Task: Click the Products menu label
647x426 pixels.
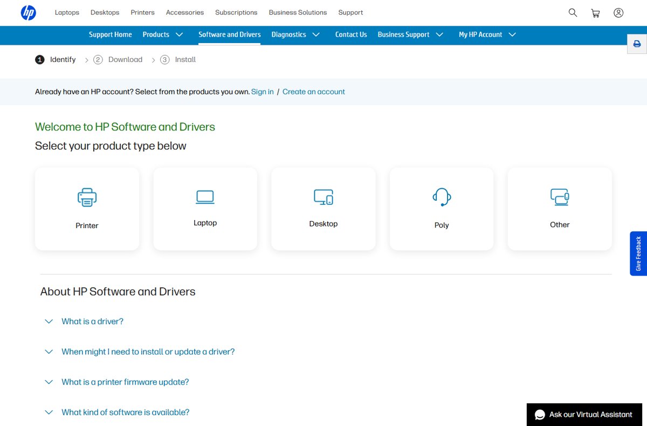Action: (x=156, y=35)
